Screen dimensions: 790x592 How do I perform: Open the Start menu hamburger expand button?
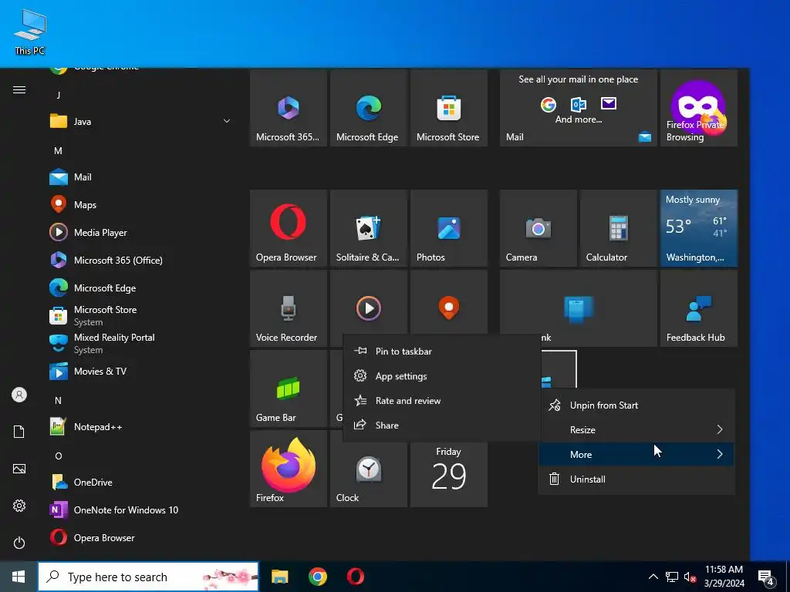[19, 90]
